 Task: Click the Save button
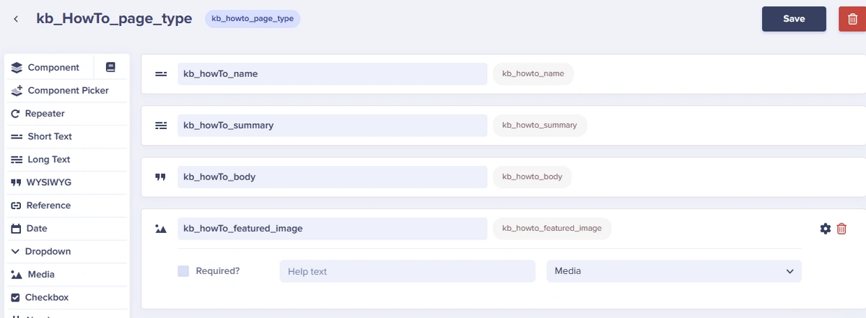[794, 19]
